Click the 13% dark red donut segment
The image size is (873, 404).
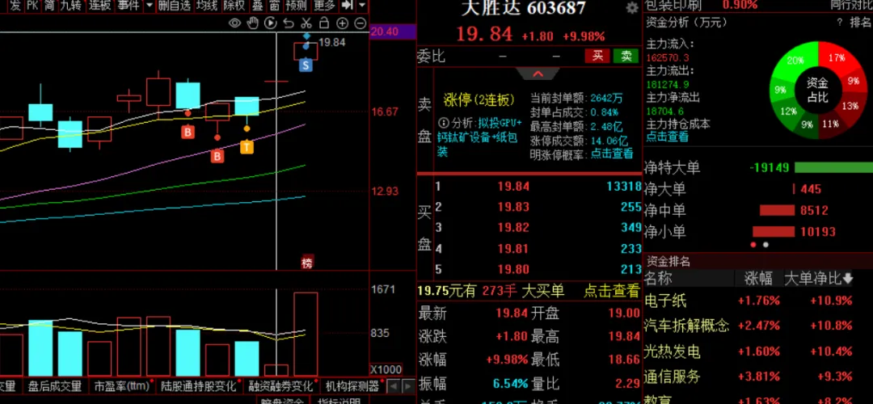coord(850,106)
